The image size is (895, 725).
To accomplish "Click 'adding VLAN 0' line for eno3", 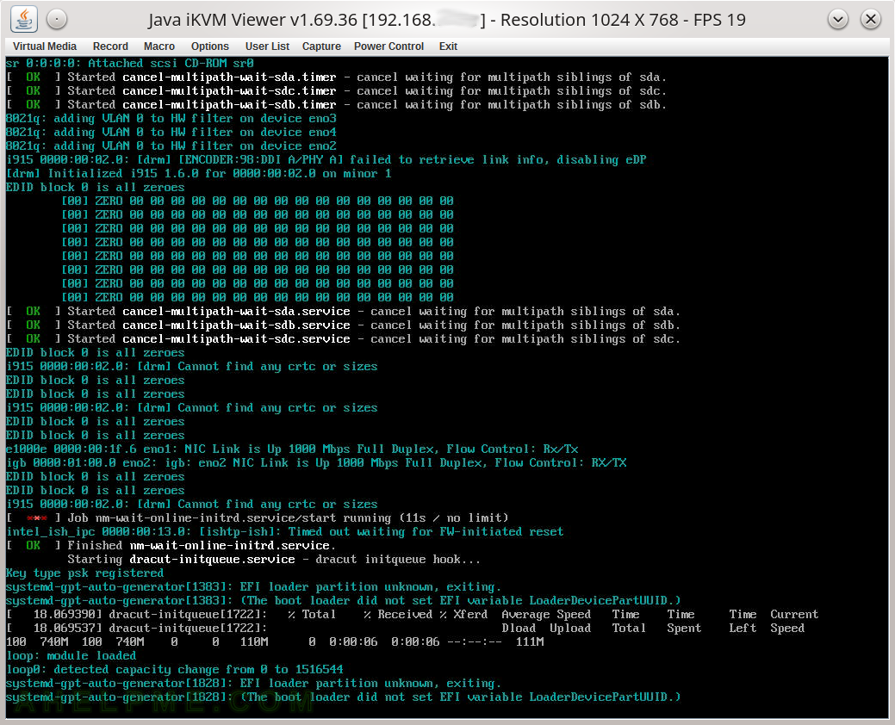I will (171, 118).
